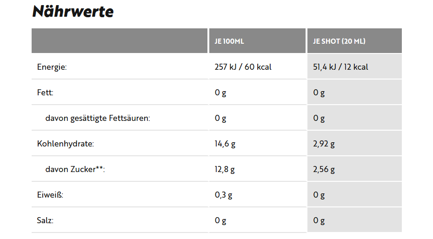Click the Kohlenhydrate row label
433x239 pixels.
[x=66, y=144]
